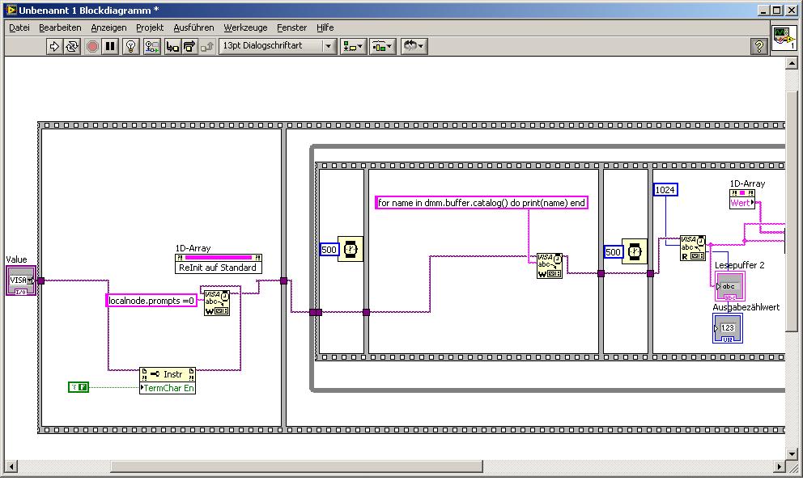
Task: Click the Run arrow button
Action: pos(53,47)
